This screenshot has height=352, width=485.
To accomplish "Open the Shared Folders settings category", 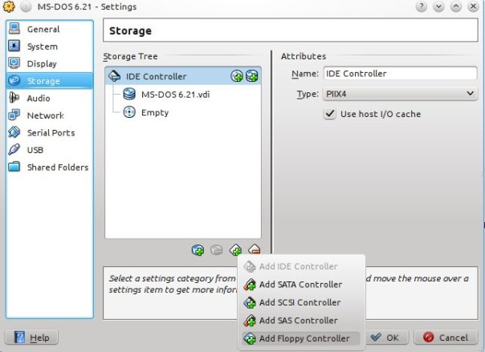I will tap(50, 168).
